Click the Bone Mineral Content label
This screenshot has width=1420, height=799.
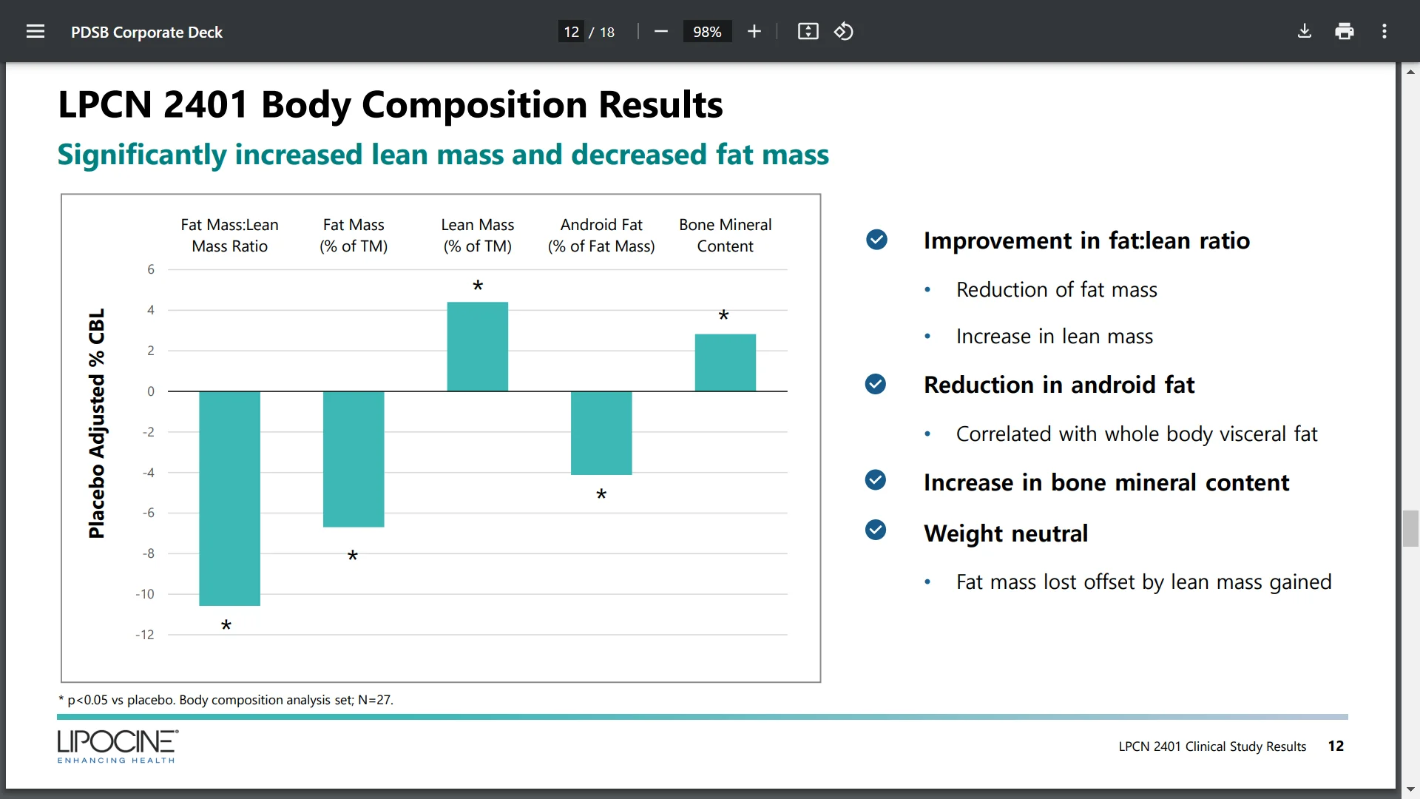[725, 235]
